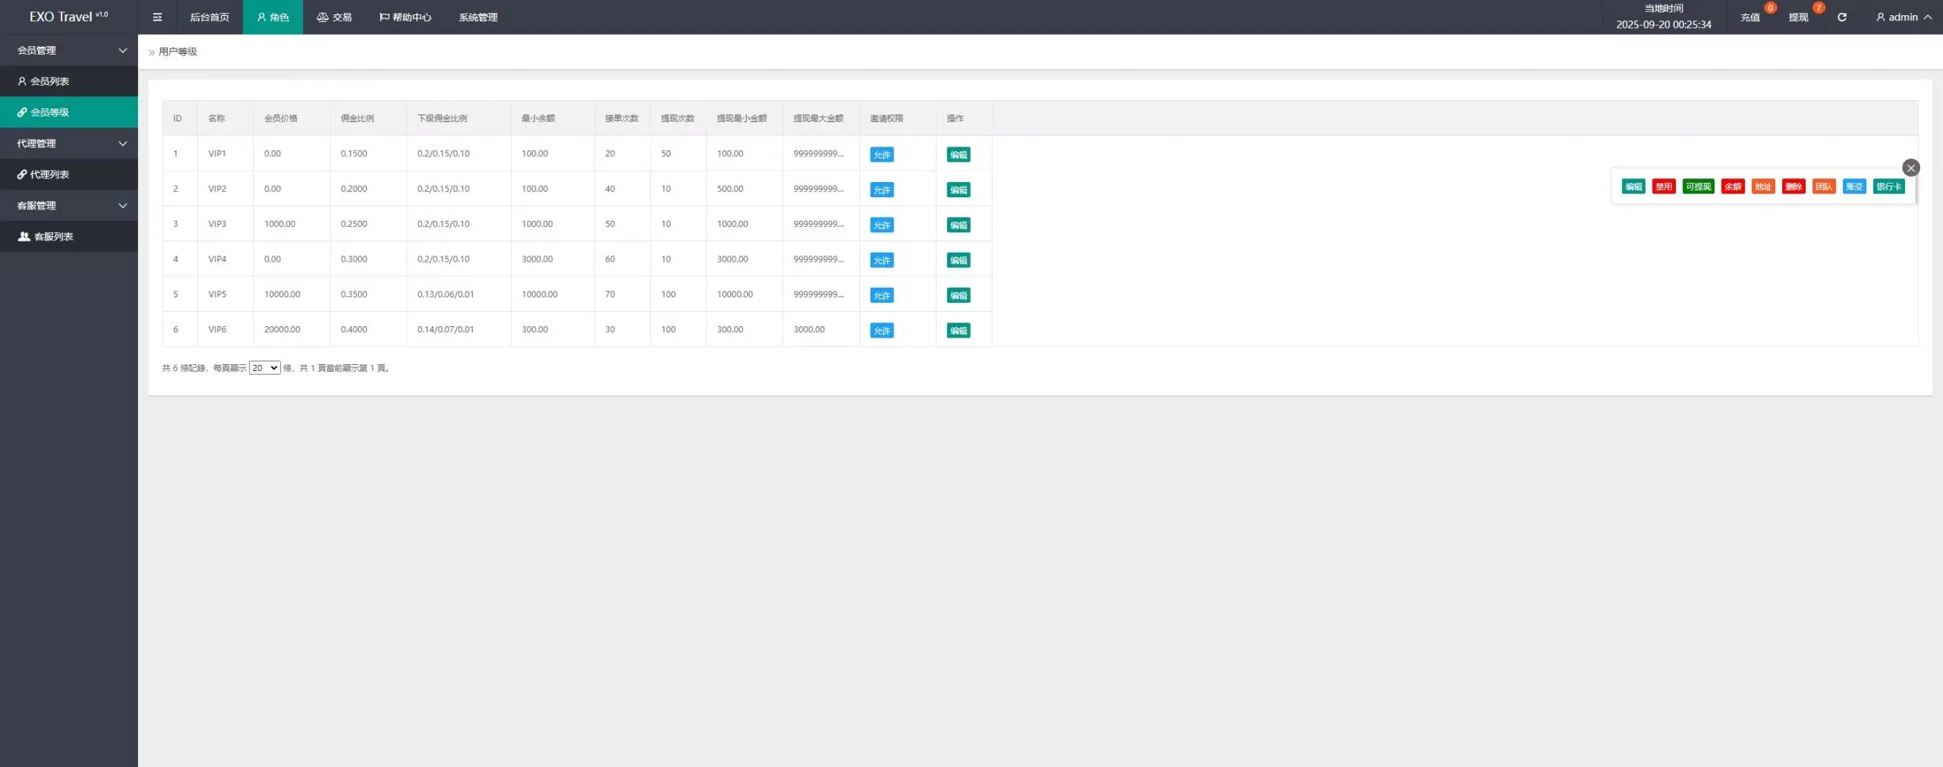Collapse the 代理管理 sidebar group
Viewport: 1943px width, 767px height.
coord(69,143)
